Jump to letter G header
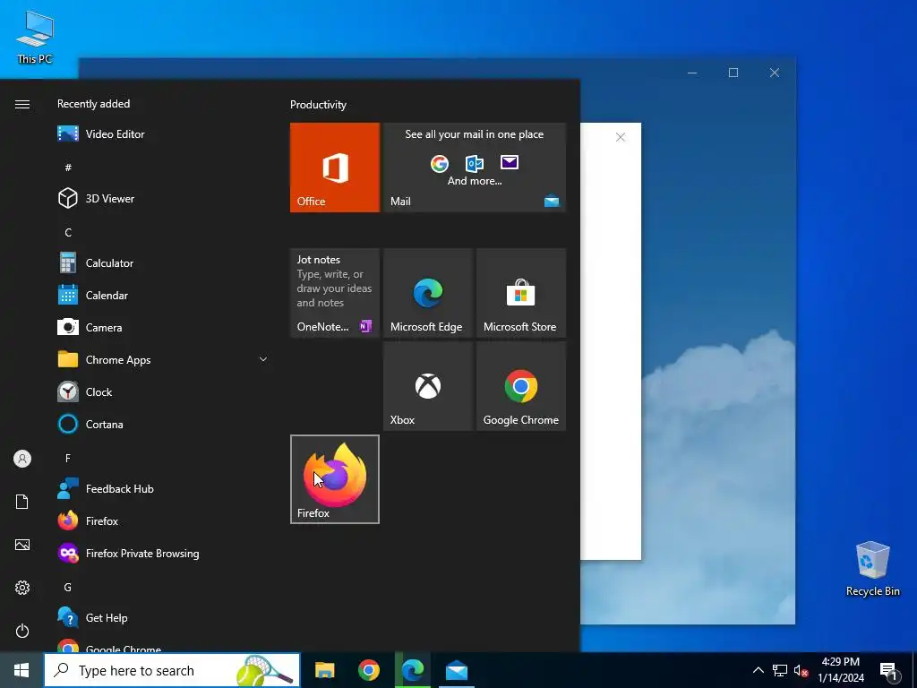917x688 pixels. (x=68, y=587)
